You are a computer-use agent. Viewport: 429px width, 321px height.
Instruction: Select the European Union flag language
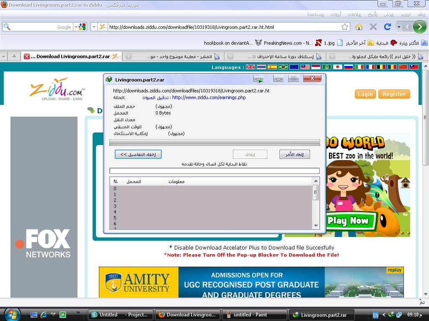294,67
